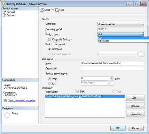The height and width of the screenshot is (134, 149).
Task: Click the Ready progress spinner
Action: click(x=7, y=115)
